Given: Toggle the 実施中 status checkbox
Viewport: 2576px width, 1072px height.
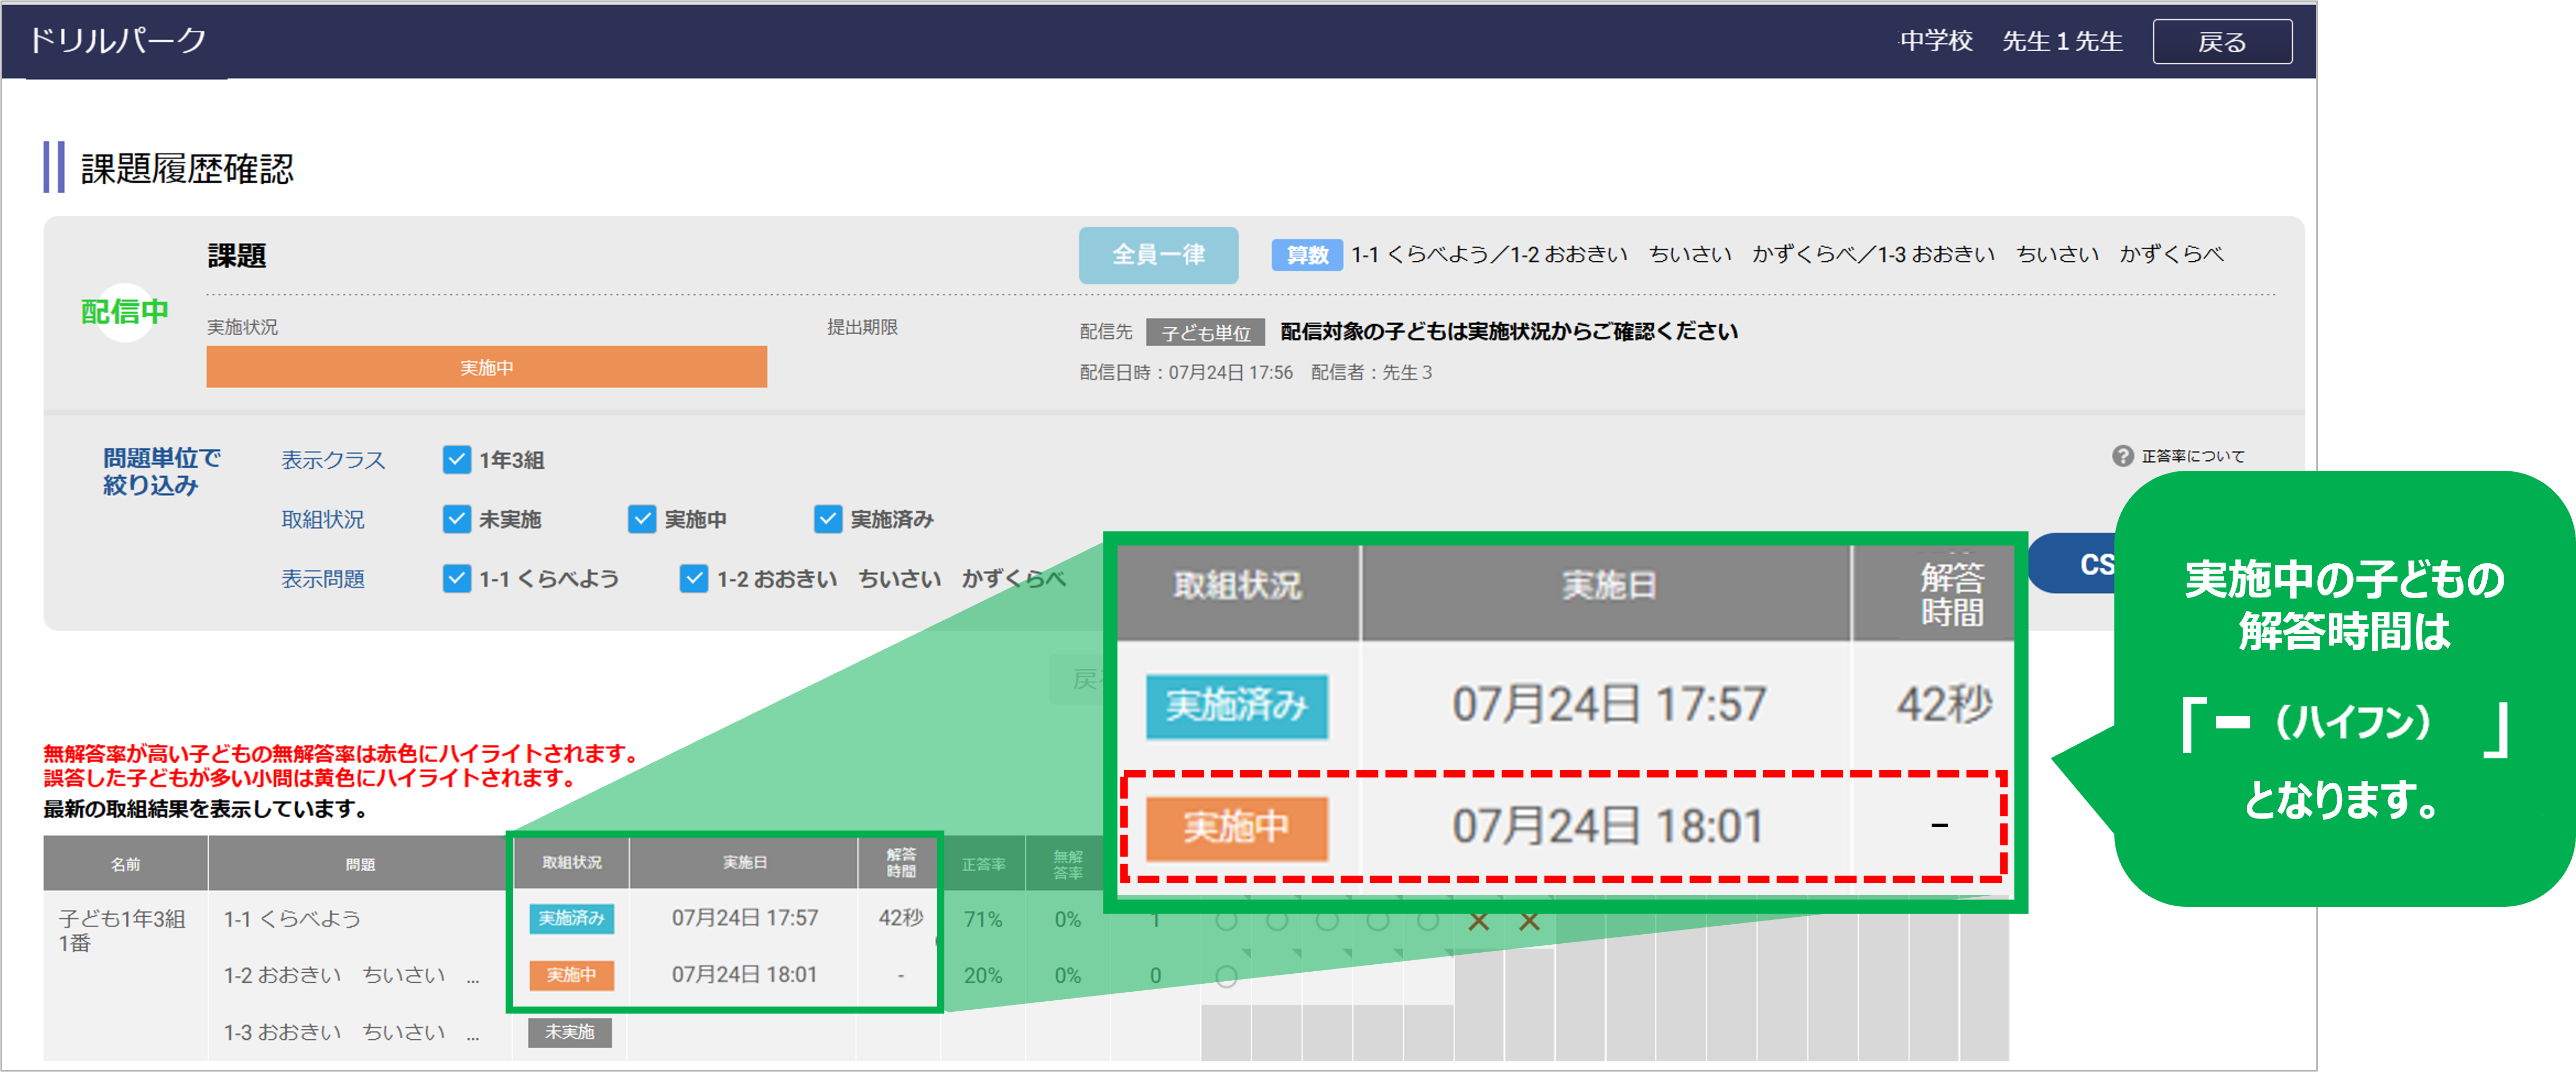Looking at the screenshot, I should pos(641,518).
